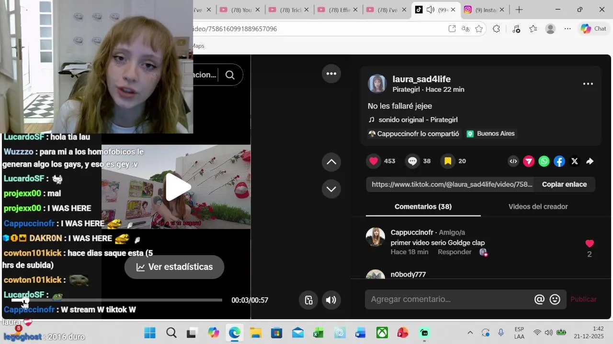This screenshot has height=344, width=613.
Task: Insert mention with @ icon in comment box
Action: [539, 300]
